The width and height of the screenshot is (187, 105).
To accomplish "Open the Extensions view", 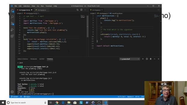I will (x=12, y=36).
